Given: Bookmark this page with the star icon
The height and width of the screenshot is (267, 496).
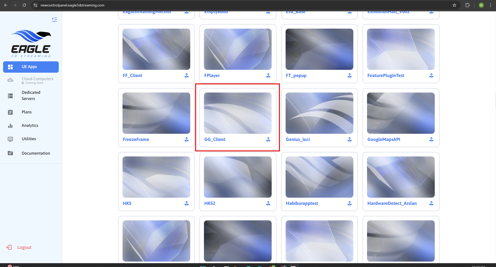Looking at the screenshot, I should pos(454,5).
